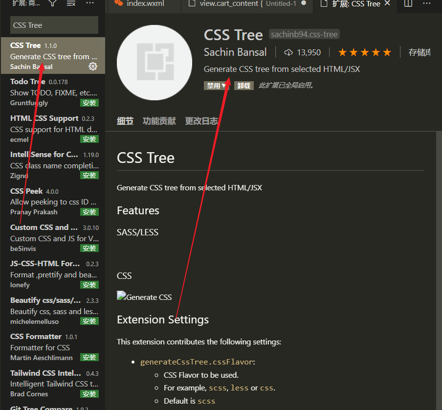This screenshot has height=410, width=442.
Task: Select CSS Tree in extension list
Action: click(53, 56)
